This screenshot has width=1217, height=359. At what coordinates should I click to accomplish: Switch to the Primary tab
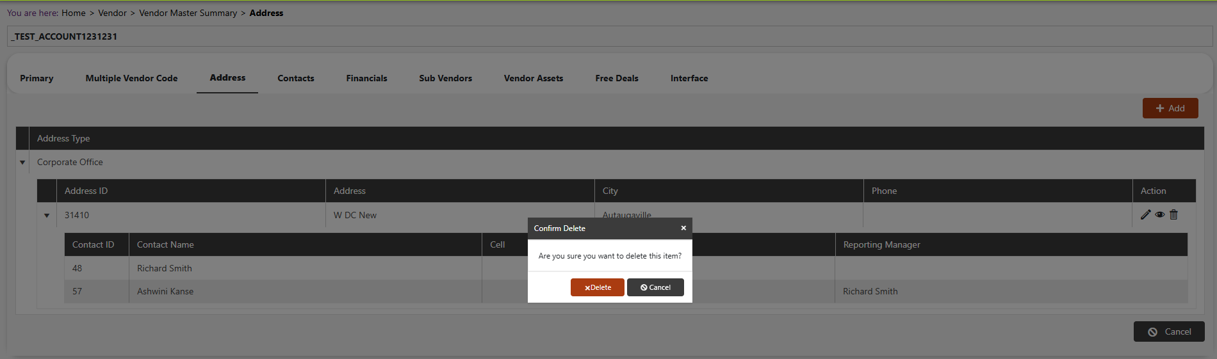[x=37, y=78]
